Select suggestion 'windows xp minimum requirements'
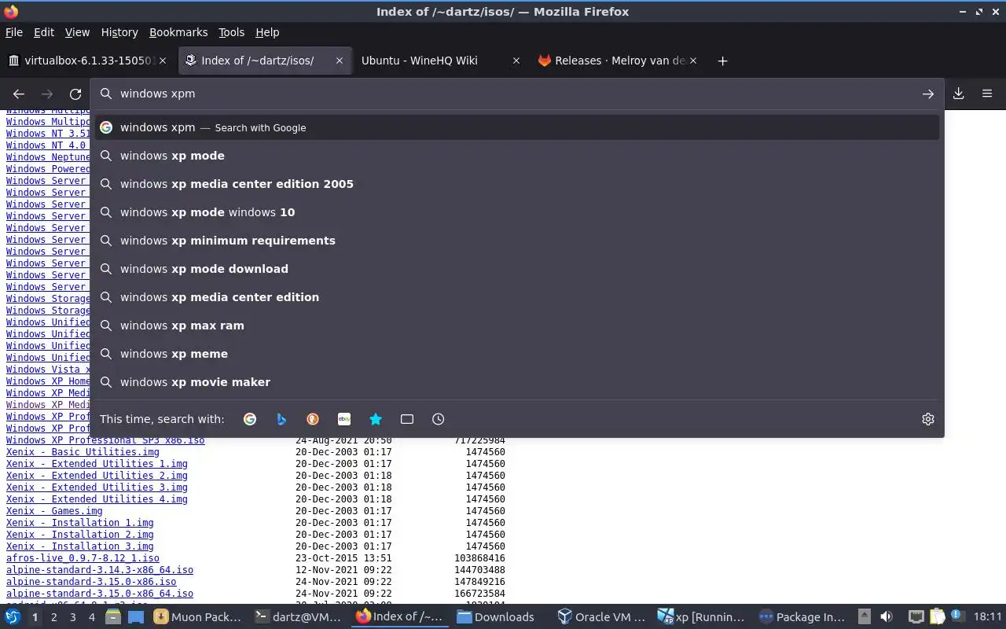This screenshot has height=629, width=1006. [x=517, y=241]
